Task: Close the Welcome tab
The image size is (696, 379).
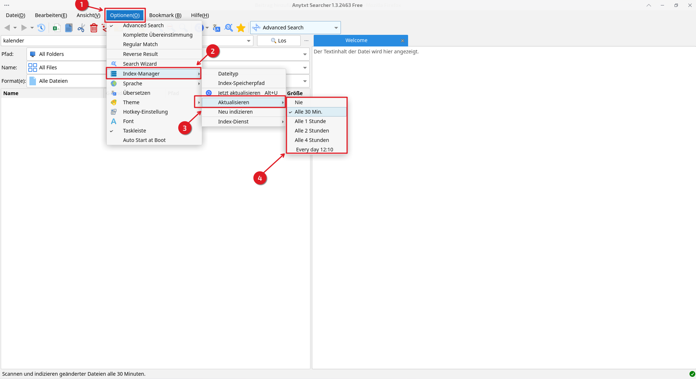Action: pyautogui.click(x=402, y=41)
